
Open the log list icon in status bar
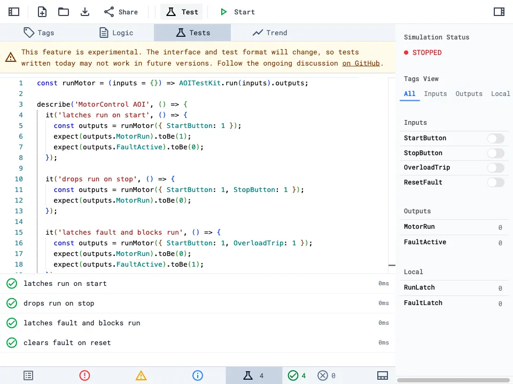click(x=28, y=375)
